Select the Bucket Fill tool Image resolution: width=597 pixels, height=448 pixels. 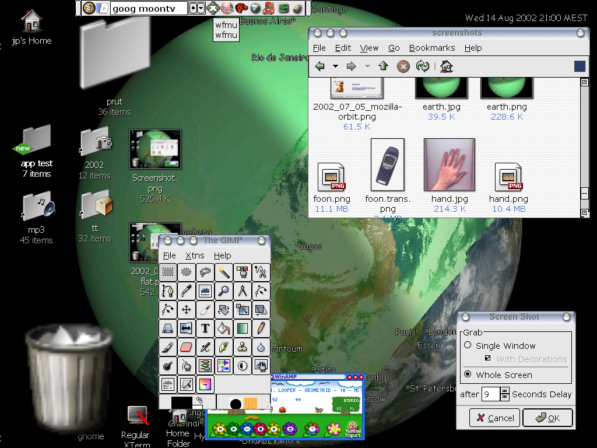click(223, 328)
